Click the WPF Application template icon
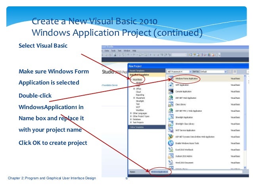The height and width of the screenshot is (190, 253). pyautogui.click(x=171, y=85)
